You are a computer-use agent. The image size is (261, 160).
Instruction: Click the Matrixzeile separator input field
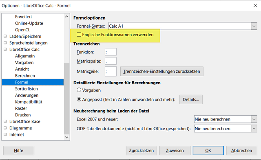[x=111, y=71]
